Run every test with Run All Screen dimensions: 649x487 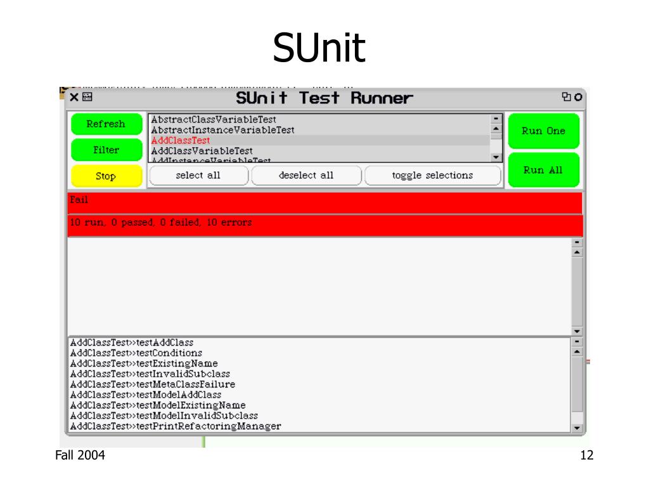point(543,170)
